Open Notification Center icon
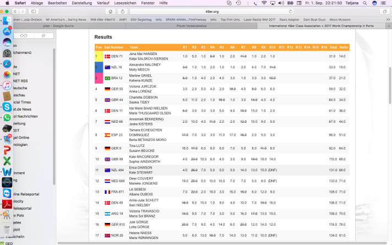 point(383,3)
